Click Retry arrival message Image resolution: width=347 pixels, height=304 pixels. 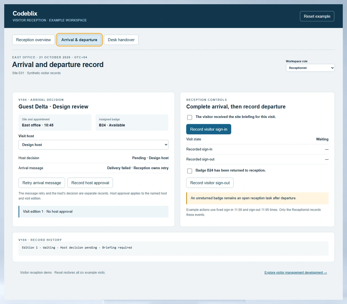coord(42,183)
